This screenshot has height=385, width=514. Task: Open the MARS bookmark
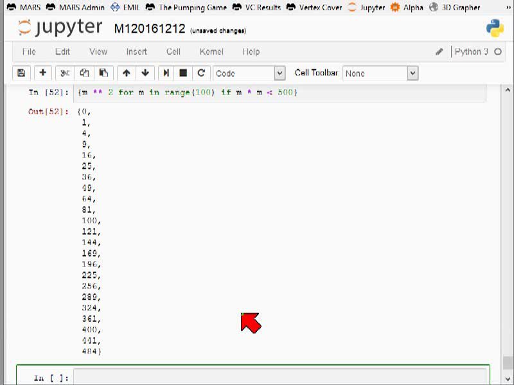pyautogui.click(x=23, y=7)
